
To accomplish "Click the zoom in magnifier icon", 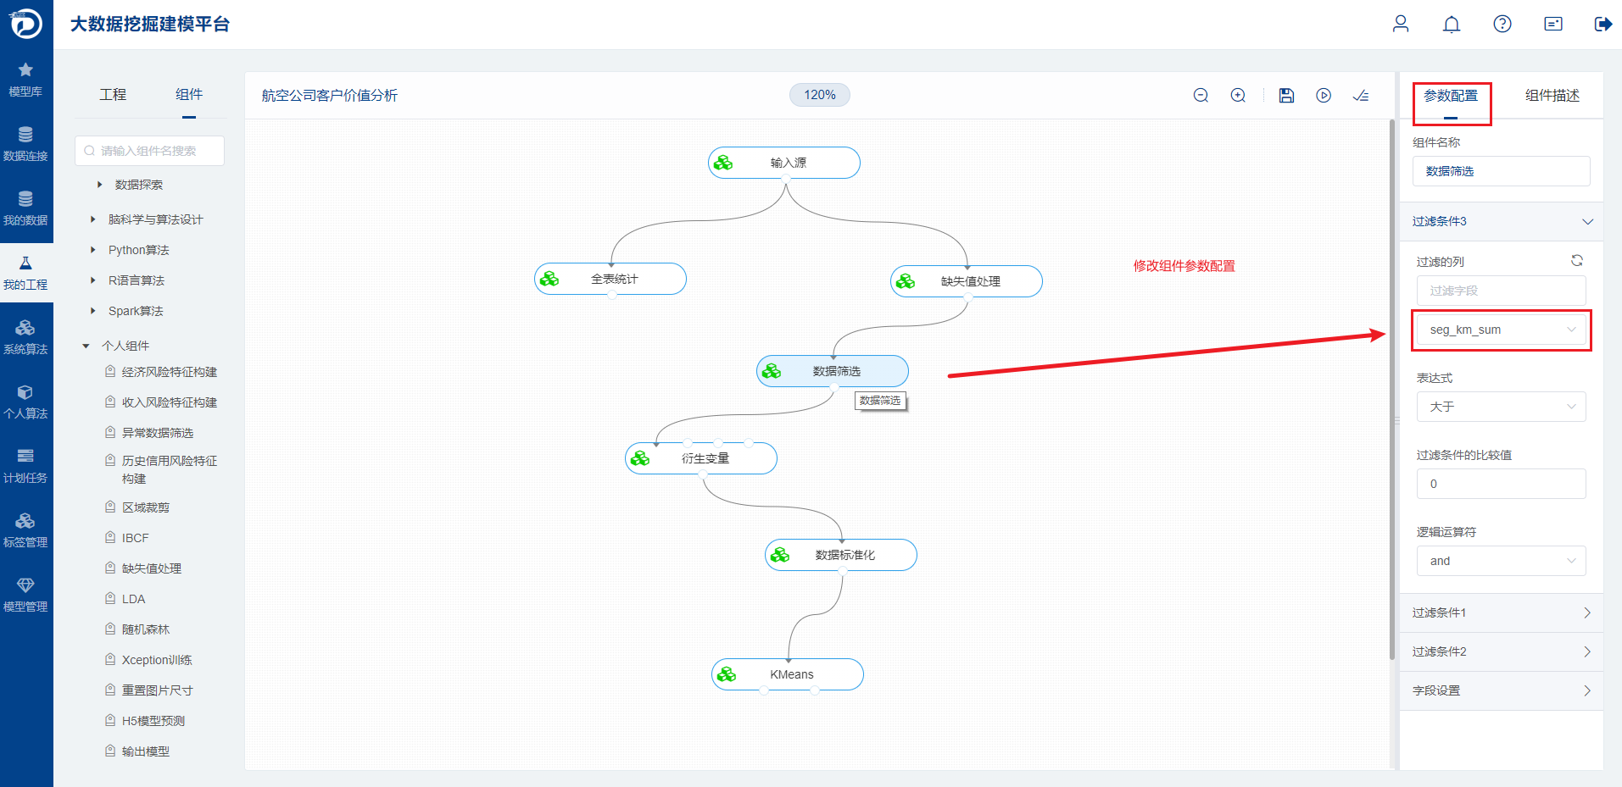I will tap(1238, 96).
